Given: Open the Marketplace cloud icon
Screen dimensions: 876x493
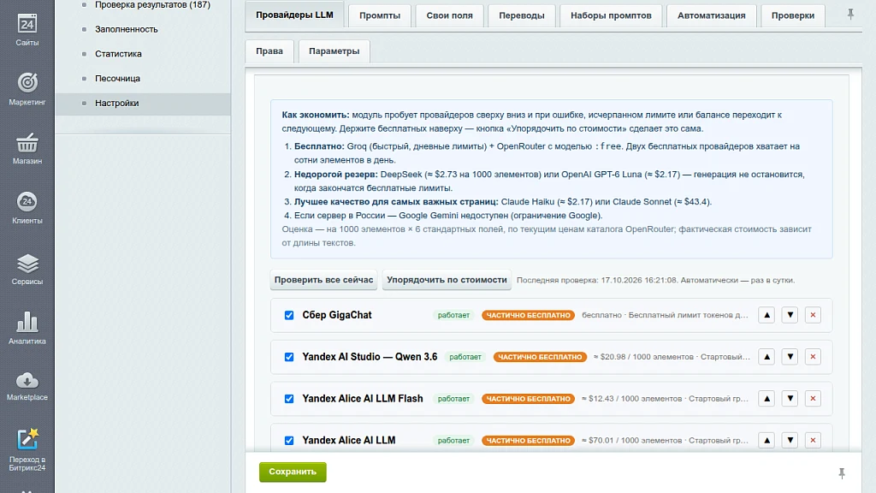Looking at the screenshot, I should tap(27, 381).
